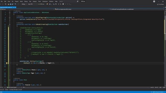Image resolution: width=166 pixels, height=93 pixels.
Task: Click the Save file icon
Action: click(11, 4)
